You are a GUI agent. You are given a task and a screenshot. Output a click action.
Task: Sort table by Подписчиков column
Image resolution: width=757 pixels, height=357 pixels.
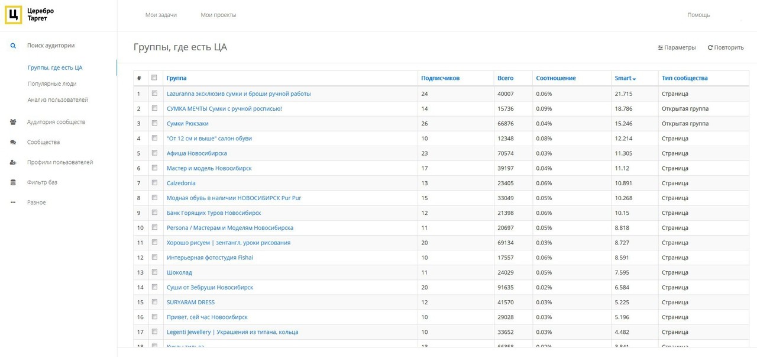tap(440, 78)
